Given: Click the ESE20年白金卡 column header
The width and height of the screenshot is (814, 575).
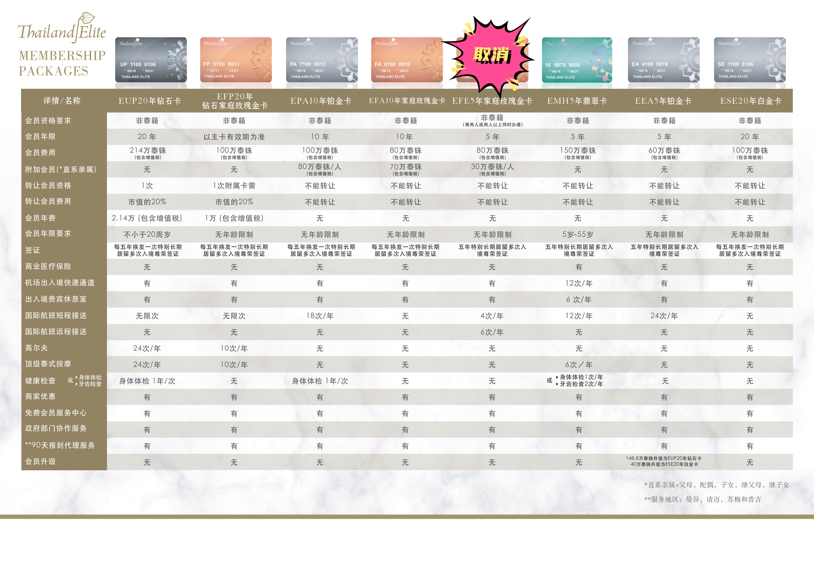Looking at the screenshot, I should click(x=750, y=101).
